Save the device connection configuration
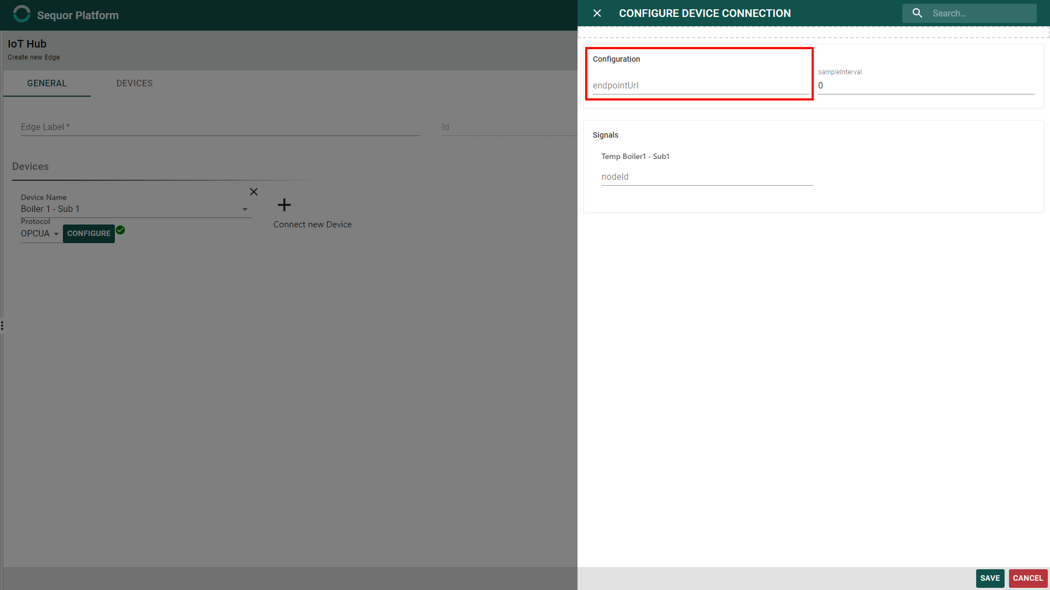Viewport: 1050px width, 590px height. (x=990, y=578)
